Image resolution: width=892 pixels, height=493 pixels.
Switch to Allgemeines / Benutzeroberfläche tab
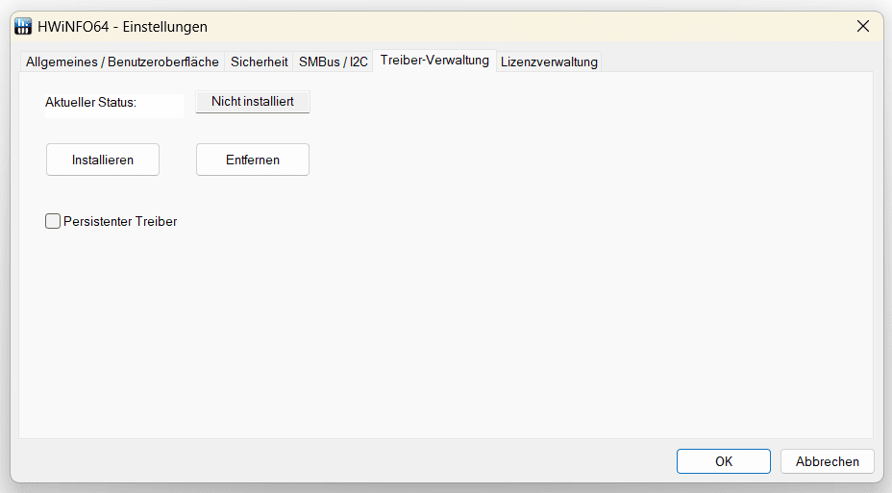click(122, 62)
